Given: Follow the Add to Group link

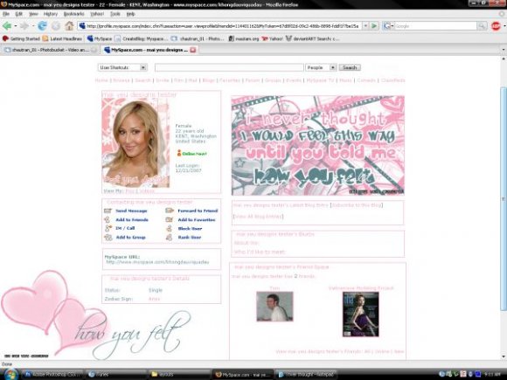Looking at the screenshot, I should [130, 238].
